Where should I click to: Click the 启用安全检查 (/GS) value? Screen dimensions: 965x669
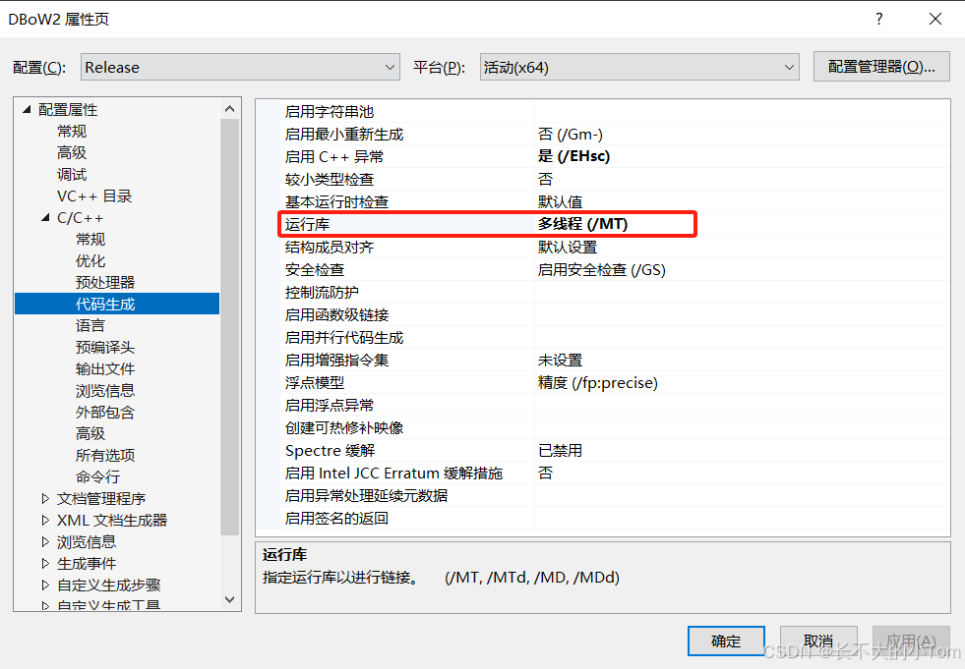(602, 270)
